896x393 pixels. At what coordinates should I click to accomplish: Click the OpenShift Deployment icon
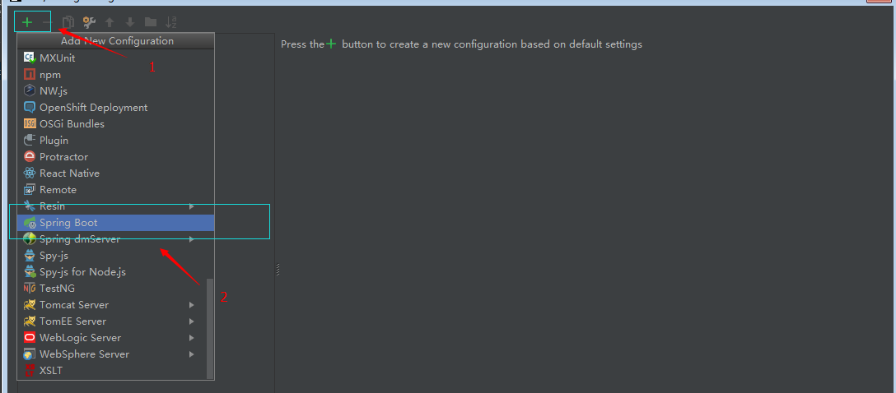click(x=30, y=107)
